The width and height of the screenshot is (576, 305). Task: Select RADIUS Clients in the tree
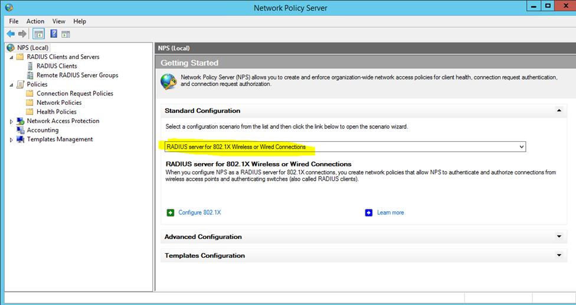[x=57, y=66]
